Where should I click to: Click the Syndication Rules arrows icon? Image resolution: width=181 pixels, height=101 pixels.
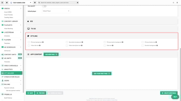[2, 77]
